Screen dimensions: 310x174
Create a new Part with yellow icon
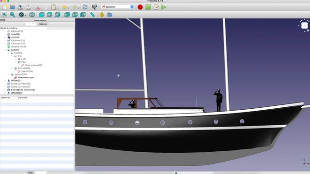pyautogui.click(x=102, y=14)
